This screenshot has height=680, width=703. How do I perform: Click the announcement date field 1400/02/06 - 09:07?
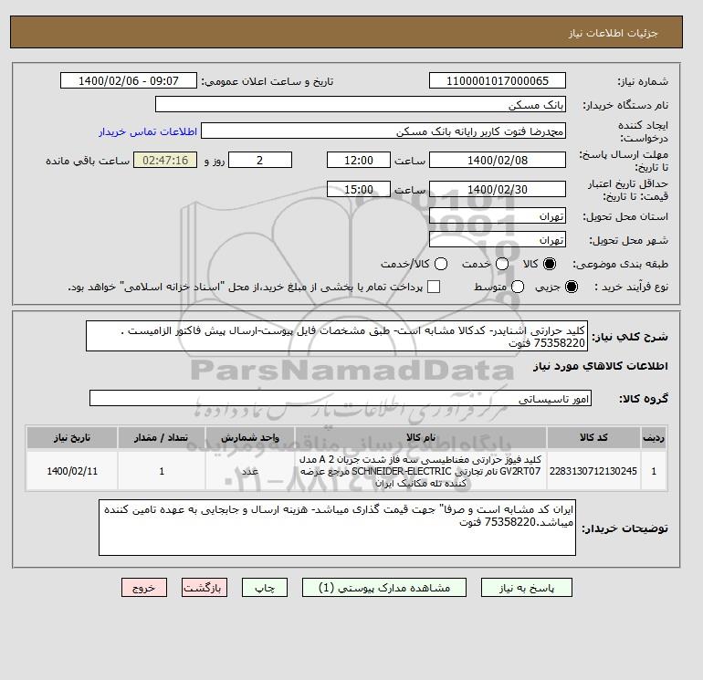click(x=129, y=80)
